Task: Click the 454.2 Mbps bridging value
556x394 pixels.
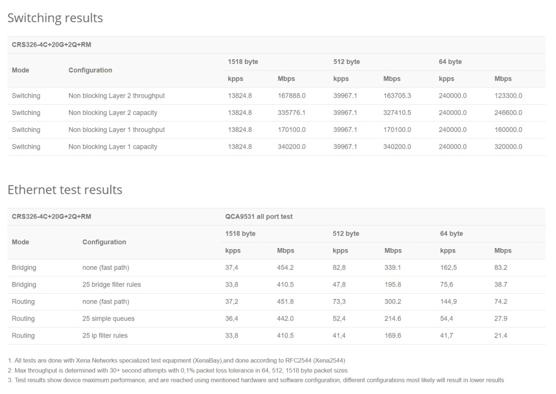Action: [x=286, y=268]
